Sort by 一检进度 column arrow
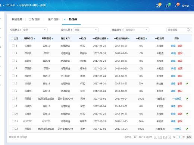Viewport: 194px width, 145px height. (x=146, y=39)
